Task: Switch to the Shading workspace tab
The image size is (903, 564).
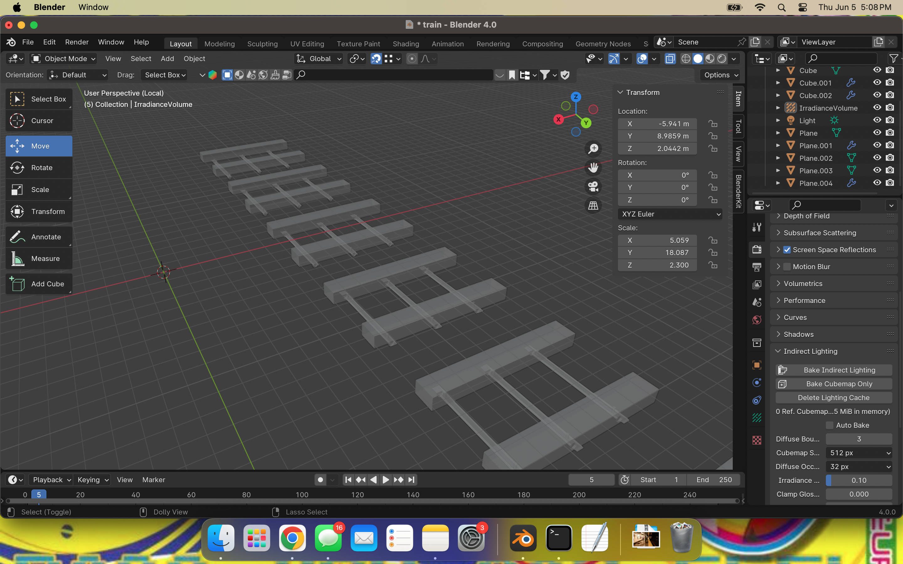Action: pos(406,44)
